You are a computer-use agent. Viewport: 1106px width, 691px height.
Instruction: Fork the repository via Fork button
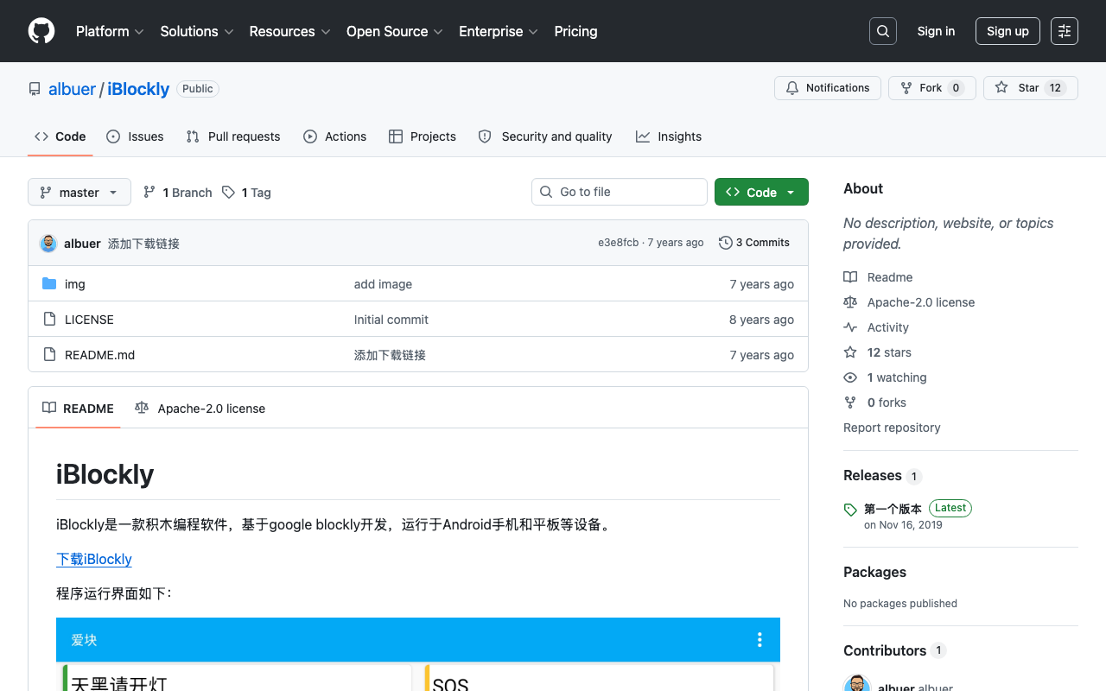931,88
